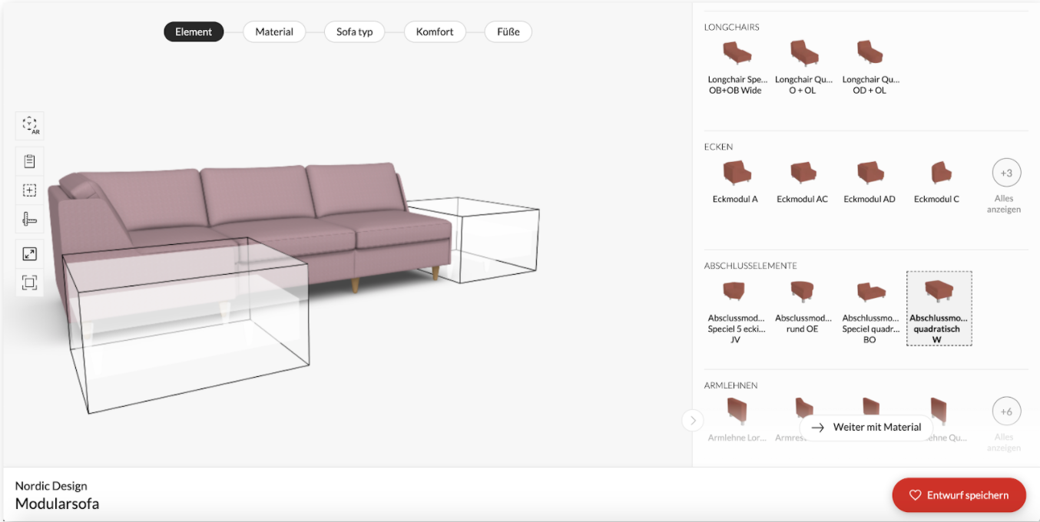
Task: Open the Komfort configuration step
Action: [435, 31]
